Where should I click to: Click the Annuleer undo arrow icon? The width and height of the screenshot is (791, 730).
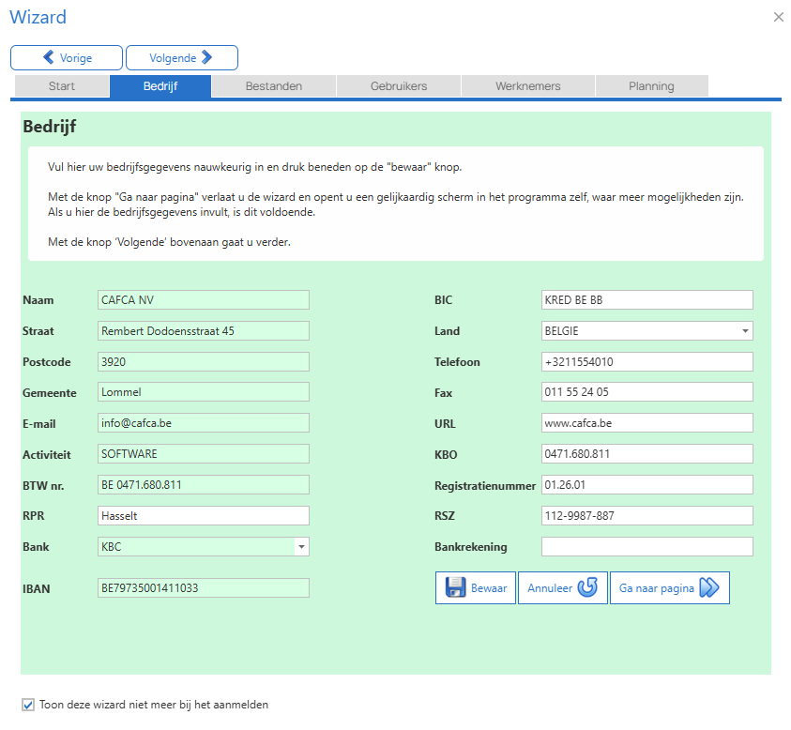click(587, 587)
